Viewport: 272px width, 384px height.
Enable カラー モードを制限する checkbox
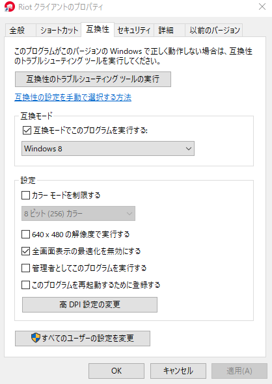[26, 196]
